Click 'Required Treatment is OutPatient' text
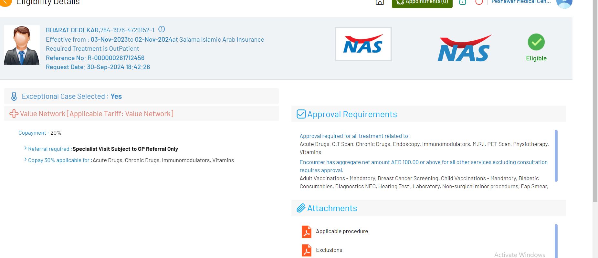 pos(92,48)
